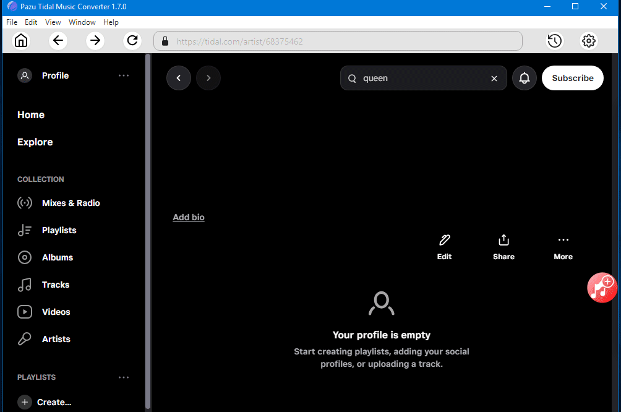
Task: Open conversion history clock icon
Action: click(x=554, y=41)
